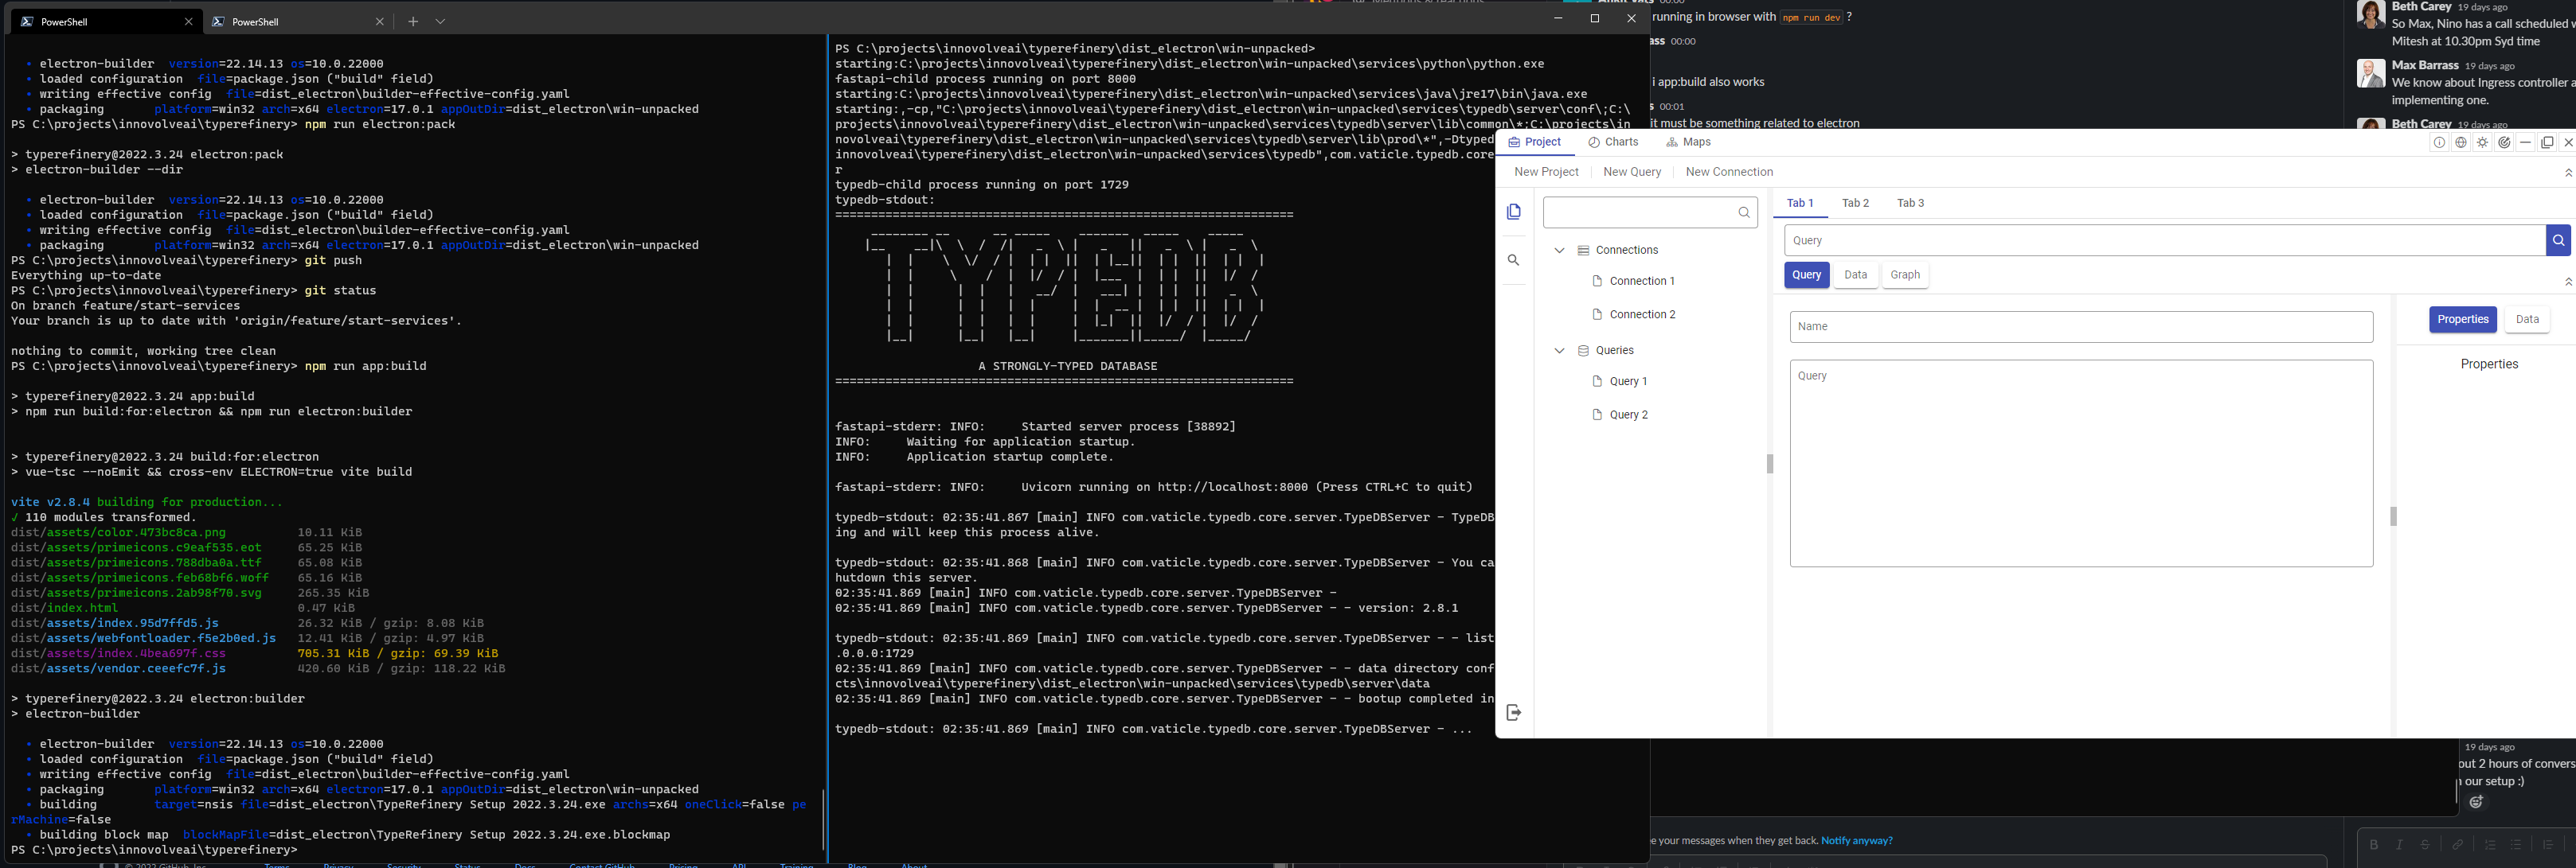Viewport: 2576px width, 868px height.
Task: Open the PowerShell tab dropdown arrow
Action: [x=440, y=21]
